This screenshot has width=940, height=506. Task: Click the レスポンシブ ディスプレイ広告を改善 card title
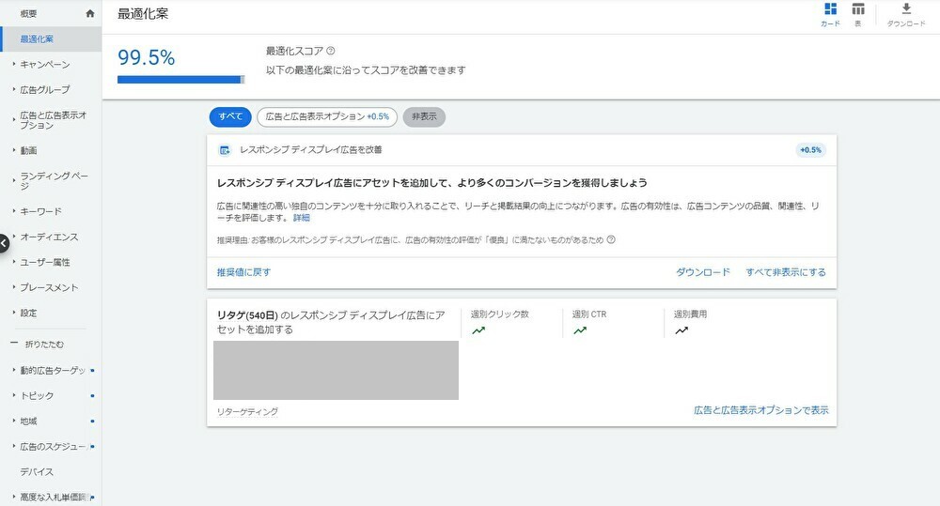(x=310, y=149)
